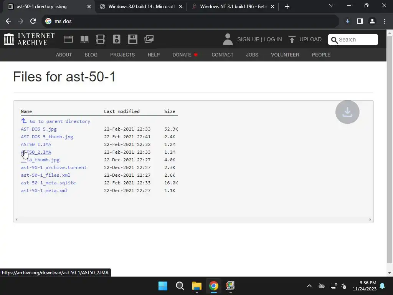
Task: Click the address bar showing ms dos
Action: [190, 22]
